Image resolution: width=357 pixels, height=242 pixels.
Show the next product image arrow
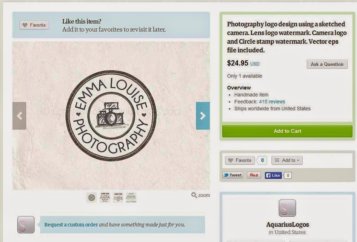point(203,116)
